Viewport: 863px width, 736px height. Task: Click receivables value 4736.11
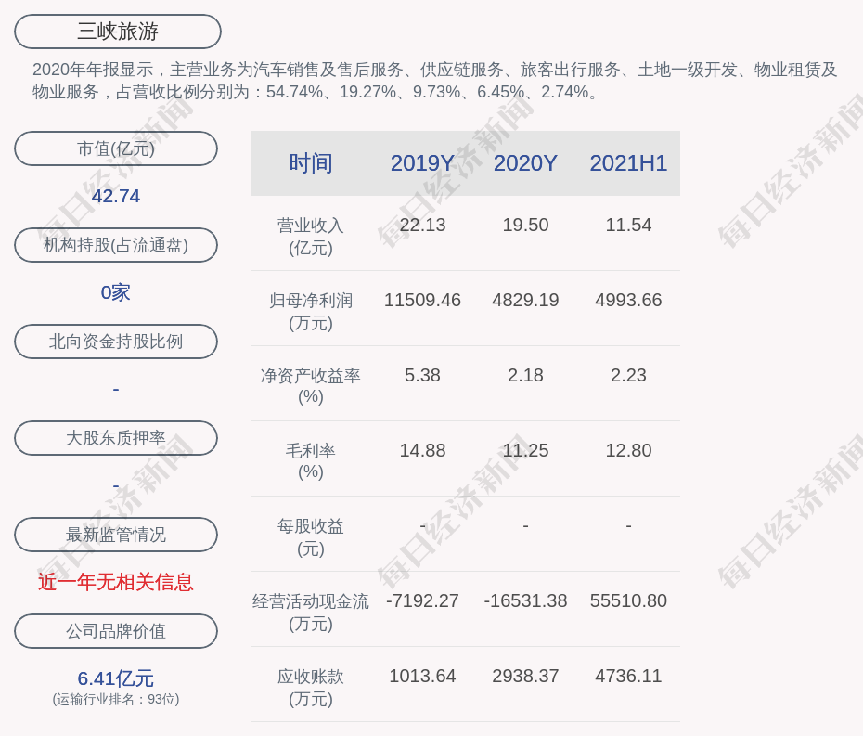[628, 676]
